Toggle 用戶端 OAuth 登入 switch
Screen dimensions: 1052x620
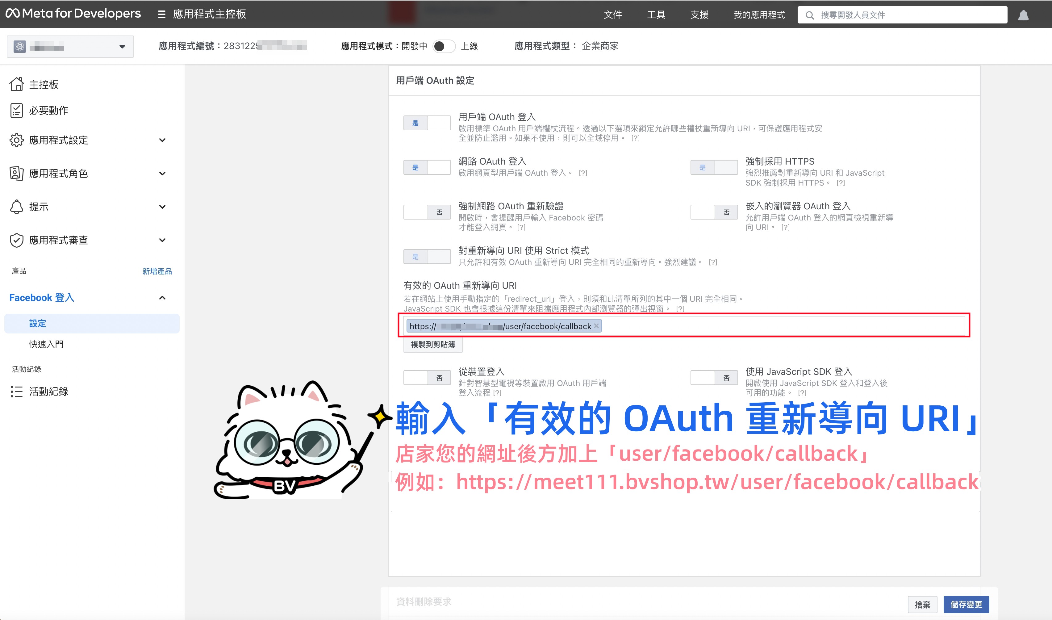click(x=427, y=123)
